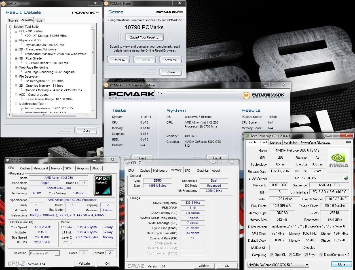Switch to the Scores tab

pos(13,20)
